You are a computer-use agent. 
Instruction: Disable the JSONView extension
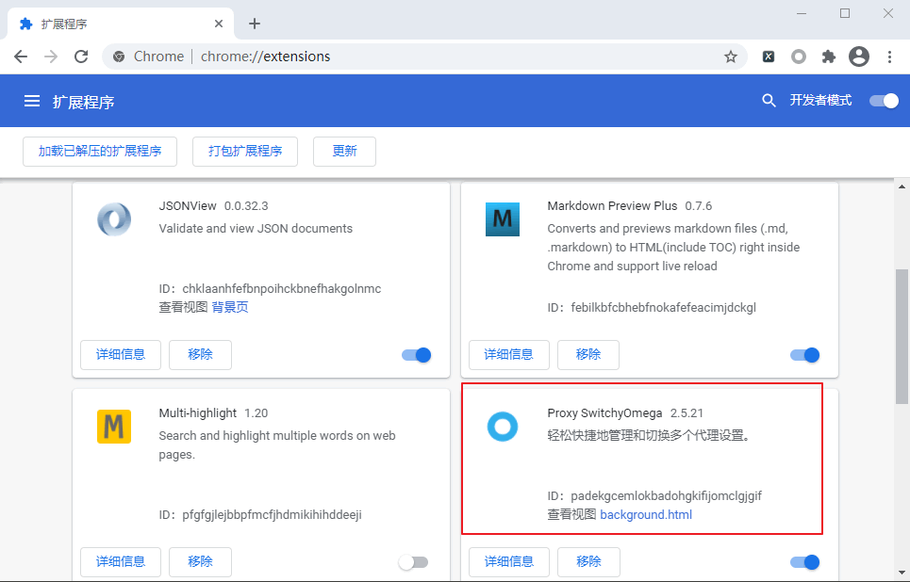point(416,355)
